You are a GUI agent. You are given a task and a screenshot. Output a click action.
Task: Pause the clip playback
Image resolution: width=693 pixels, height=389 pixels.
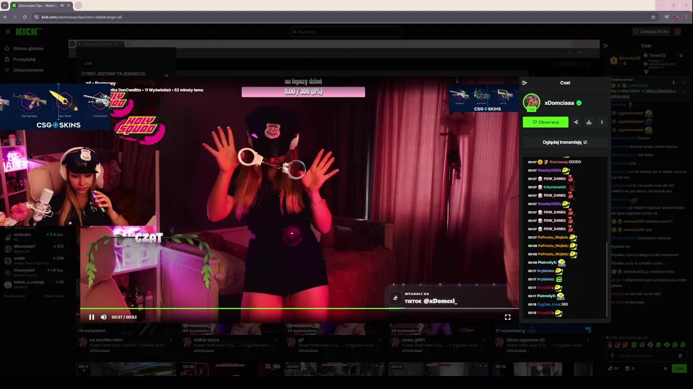click(91, 317)
